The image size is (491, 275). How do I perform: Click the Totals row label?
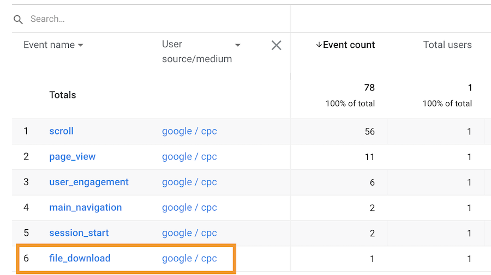click(x=63, y=95)
